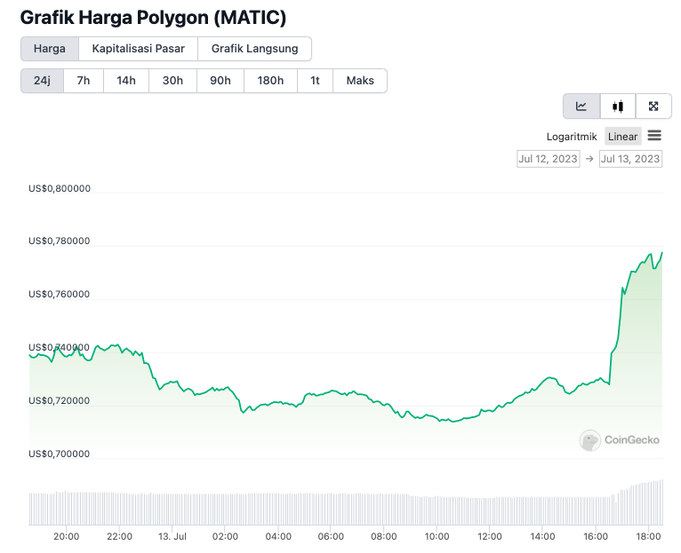
Task: Click volume bars below the chart
Action: (x=346, y=508)
